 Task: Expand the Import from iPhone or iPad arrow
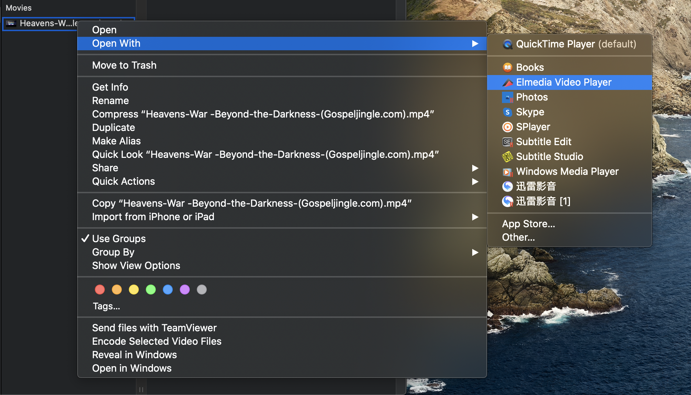475,217
